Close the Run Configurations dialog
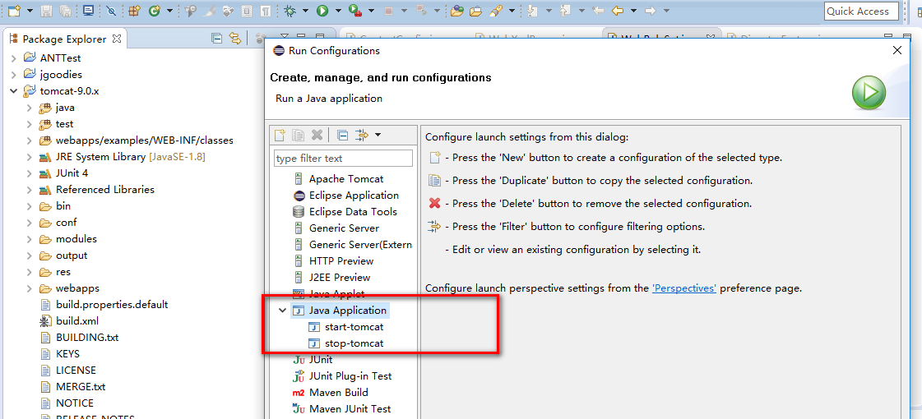This screenshot has height=419, width=922. (x=897, y=51)
